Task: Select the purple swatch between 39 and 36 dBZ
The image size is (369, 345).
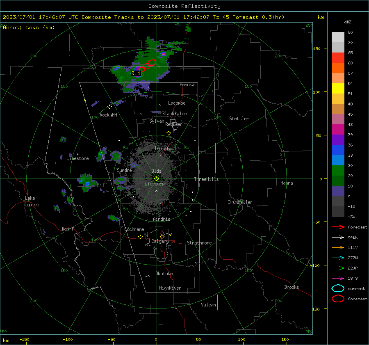Action: tap(338, 140)
